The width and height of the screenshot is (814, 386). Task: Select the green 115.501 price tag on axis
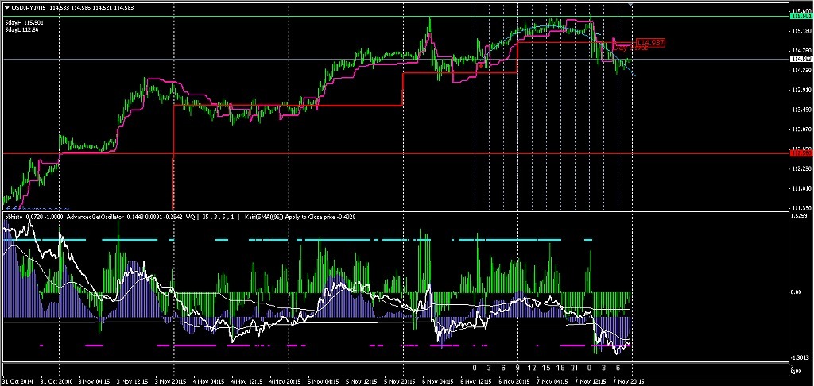pos(801,15)
